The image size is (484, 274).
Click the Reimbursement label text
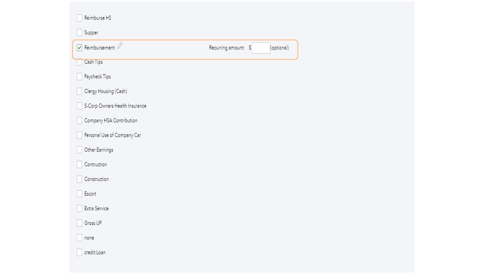[99, 48]
